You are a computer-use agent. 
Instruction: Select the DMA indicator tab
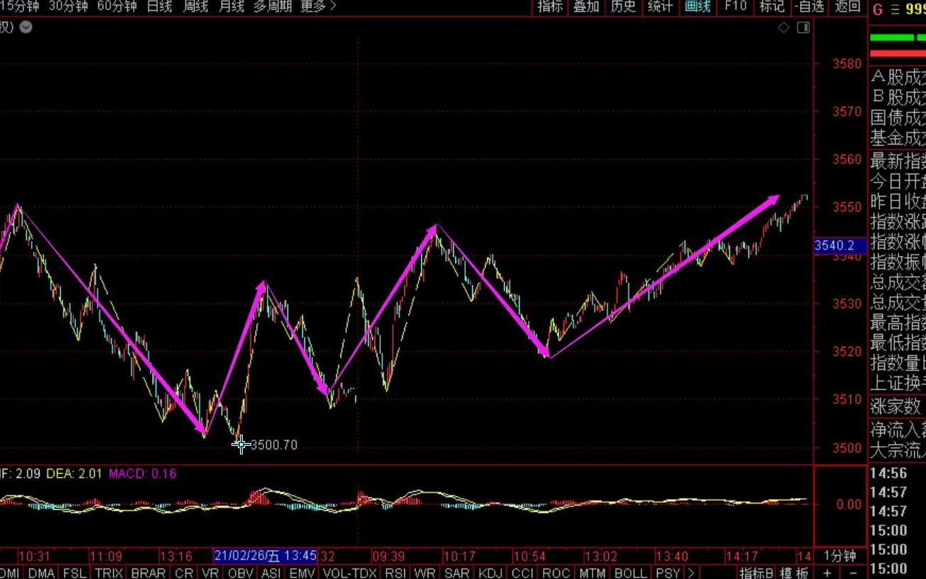42,573
